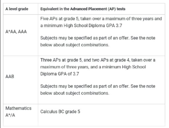
Task: Click the word 'Mathematics' in the last row
Action: (x=19, y=108)
